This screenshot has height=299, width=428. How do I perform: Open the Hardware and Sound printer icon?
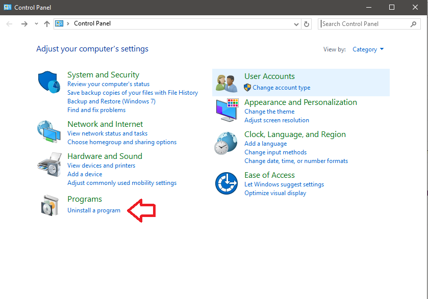(49, 165)
